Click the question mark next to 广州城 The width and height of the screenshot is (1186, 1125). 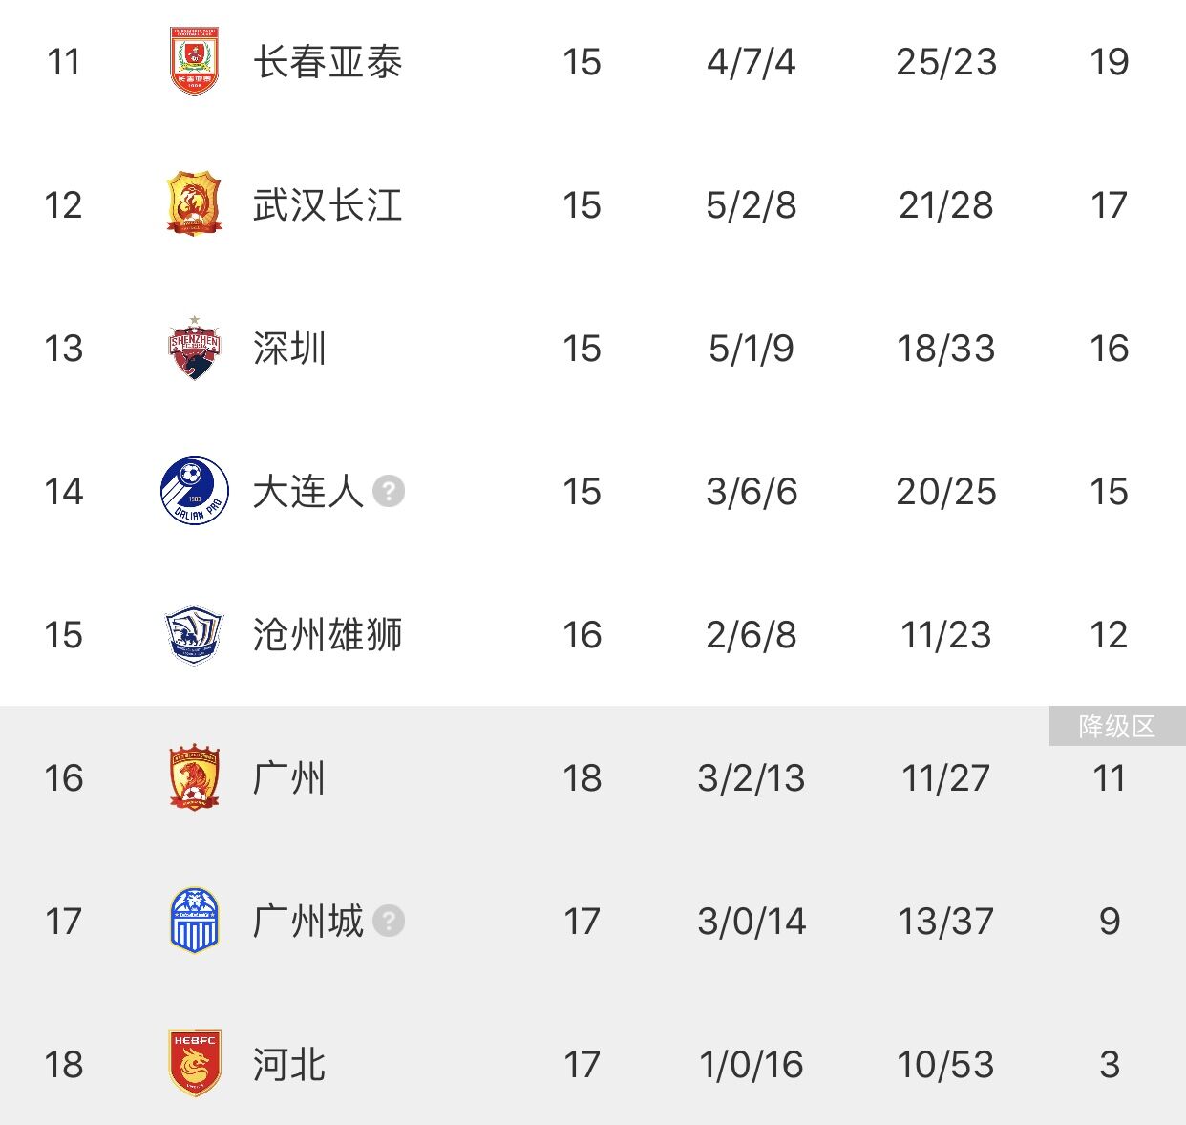point(389,921)
